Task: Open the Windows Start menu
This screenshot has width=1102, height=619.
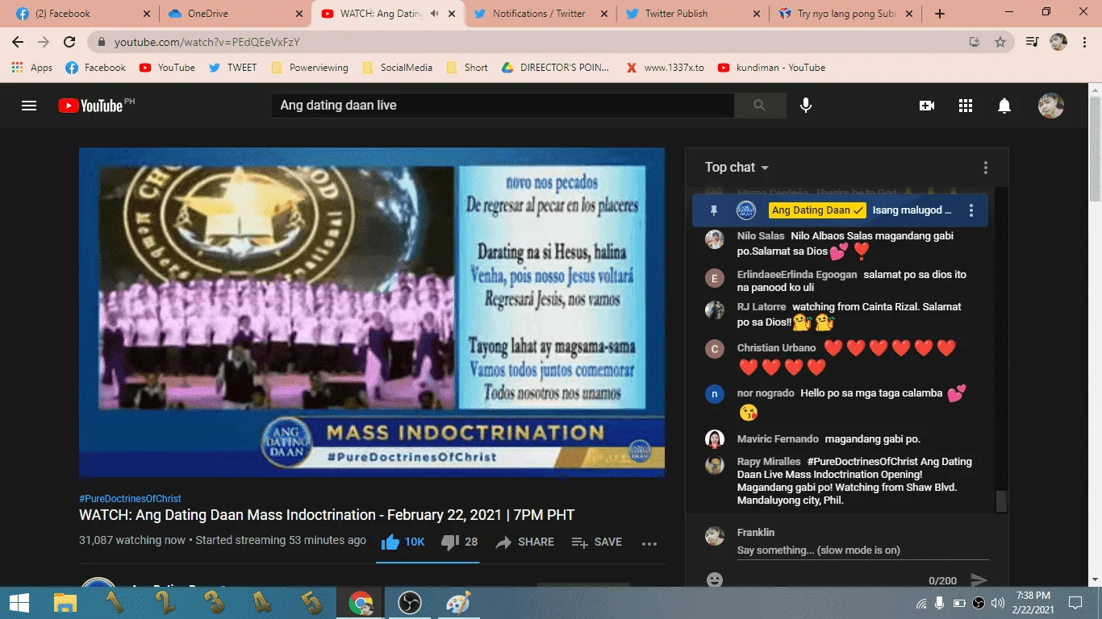Action: (x=19, y=603)
